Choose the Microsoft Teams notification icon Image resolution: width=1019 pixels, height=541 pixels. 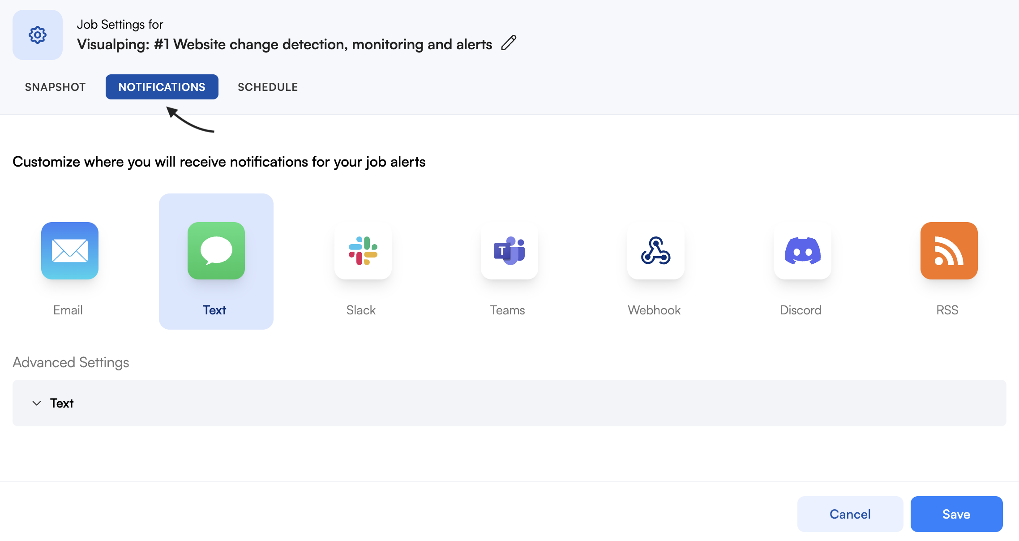pyautogui.click(x=509, y=251)
